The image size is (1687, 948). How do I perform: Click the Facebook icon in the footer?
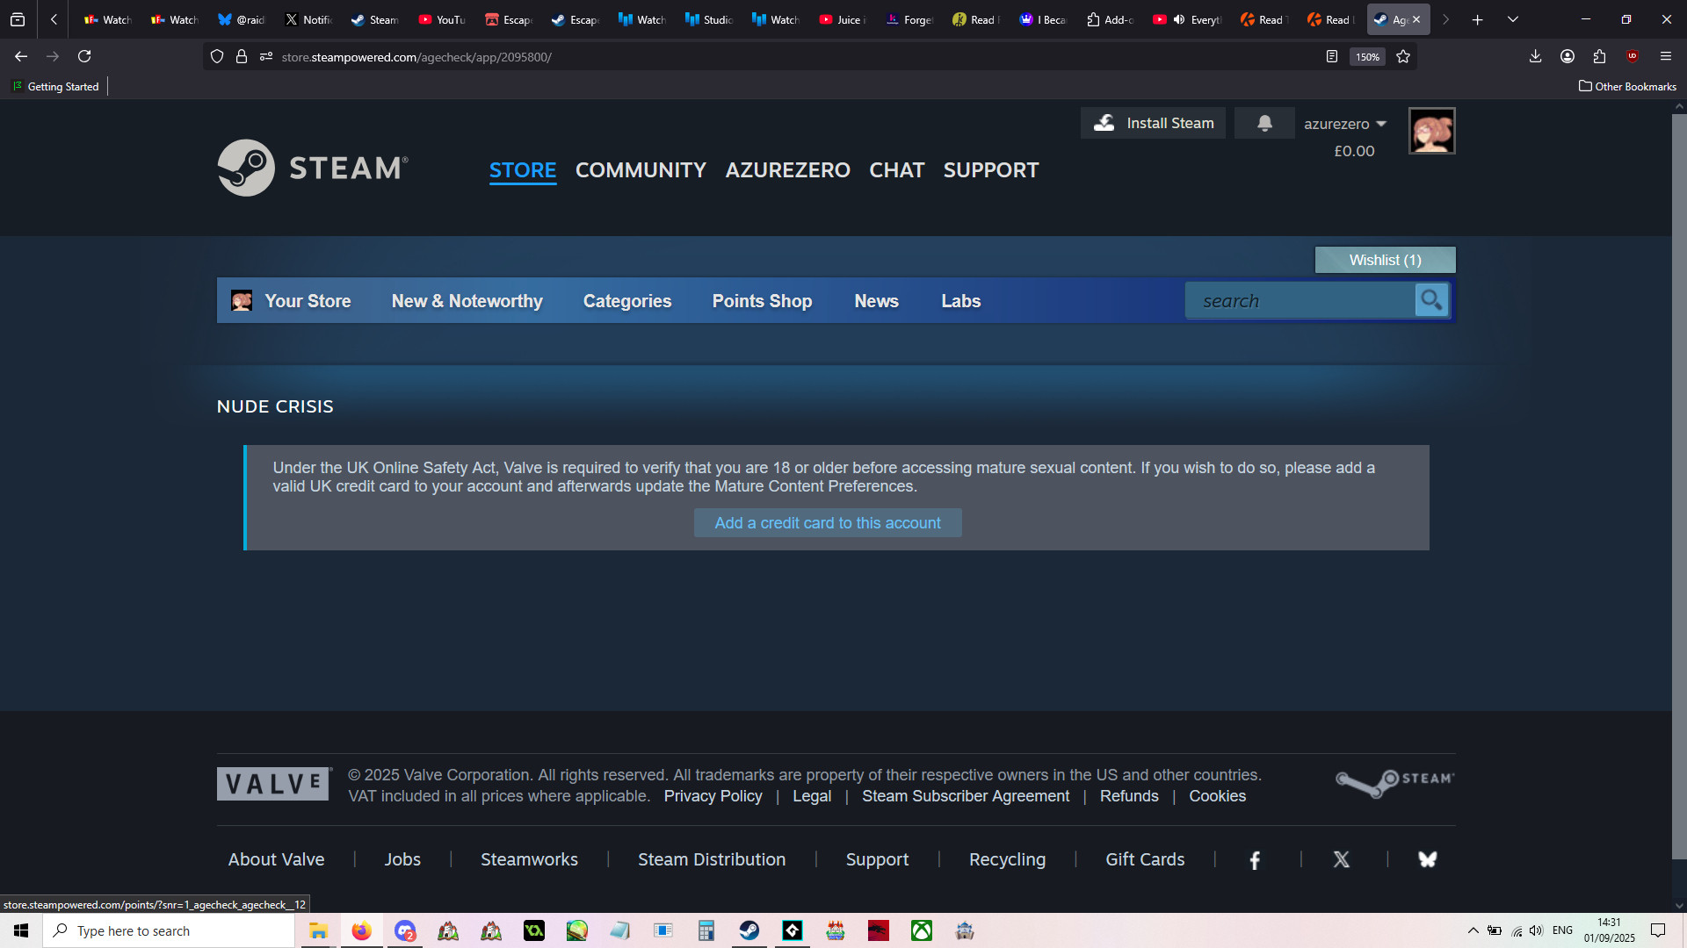(x=1255, y=860)
